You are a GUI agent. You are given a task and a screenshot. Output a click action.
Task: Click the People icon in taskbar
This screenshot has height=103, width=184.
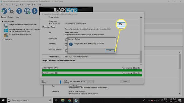(x=144, y=100)
